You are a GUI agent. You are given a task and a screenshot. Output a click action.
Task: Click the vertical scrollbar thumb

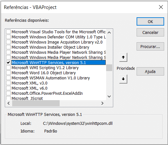pyautogui.click(x=109, y=68)
